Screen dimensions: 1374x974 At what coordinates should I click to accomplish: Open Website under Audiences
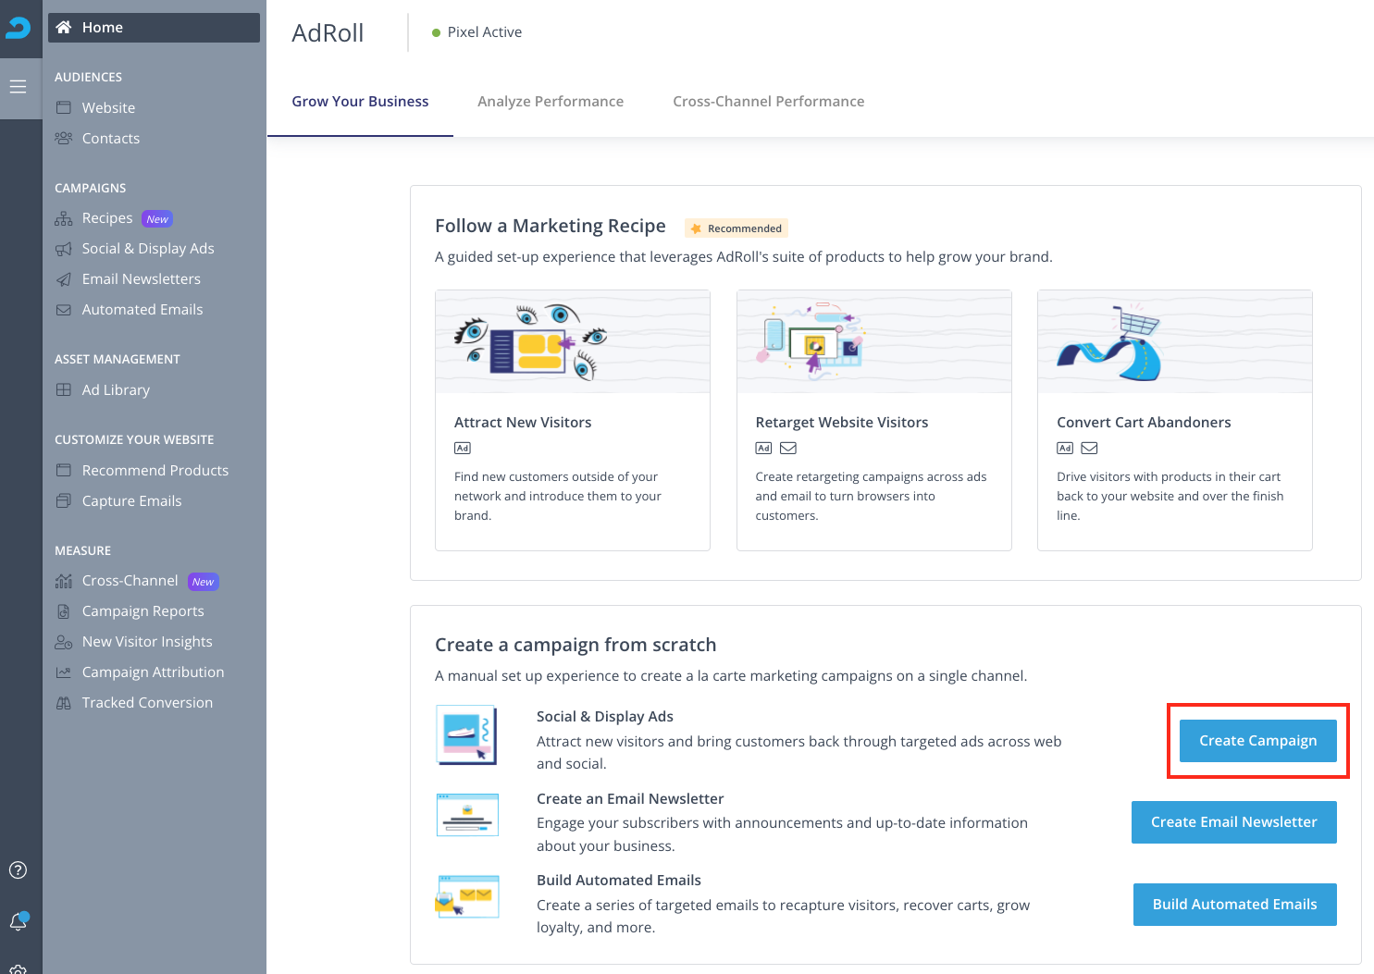coord(108,108)
